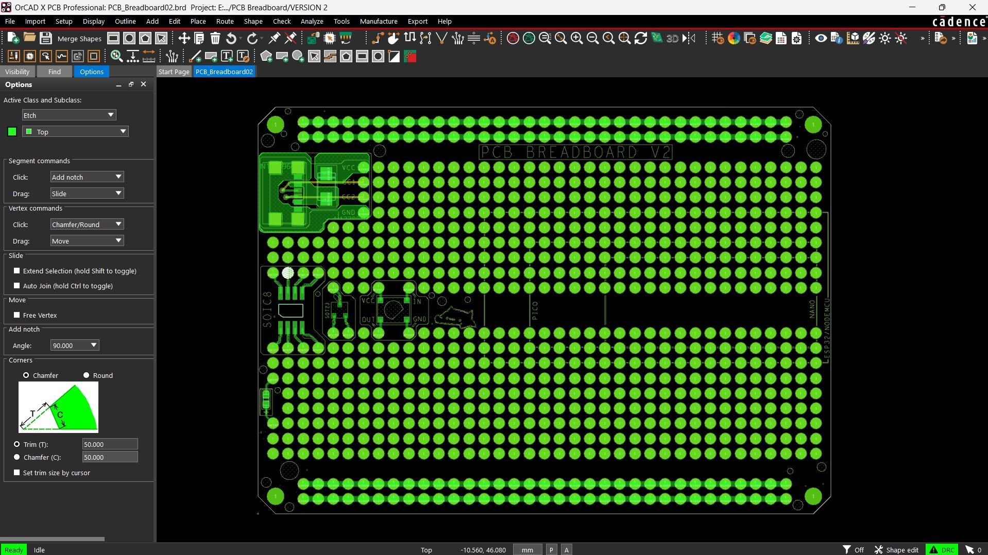Click the Flip design mirror icon
The width and height of the screenshot is (988, 555).
[689, 38]
